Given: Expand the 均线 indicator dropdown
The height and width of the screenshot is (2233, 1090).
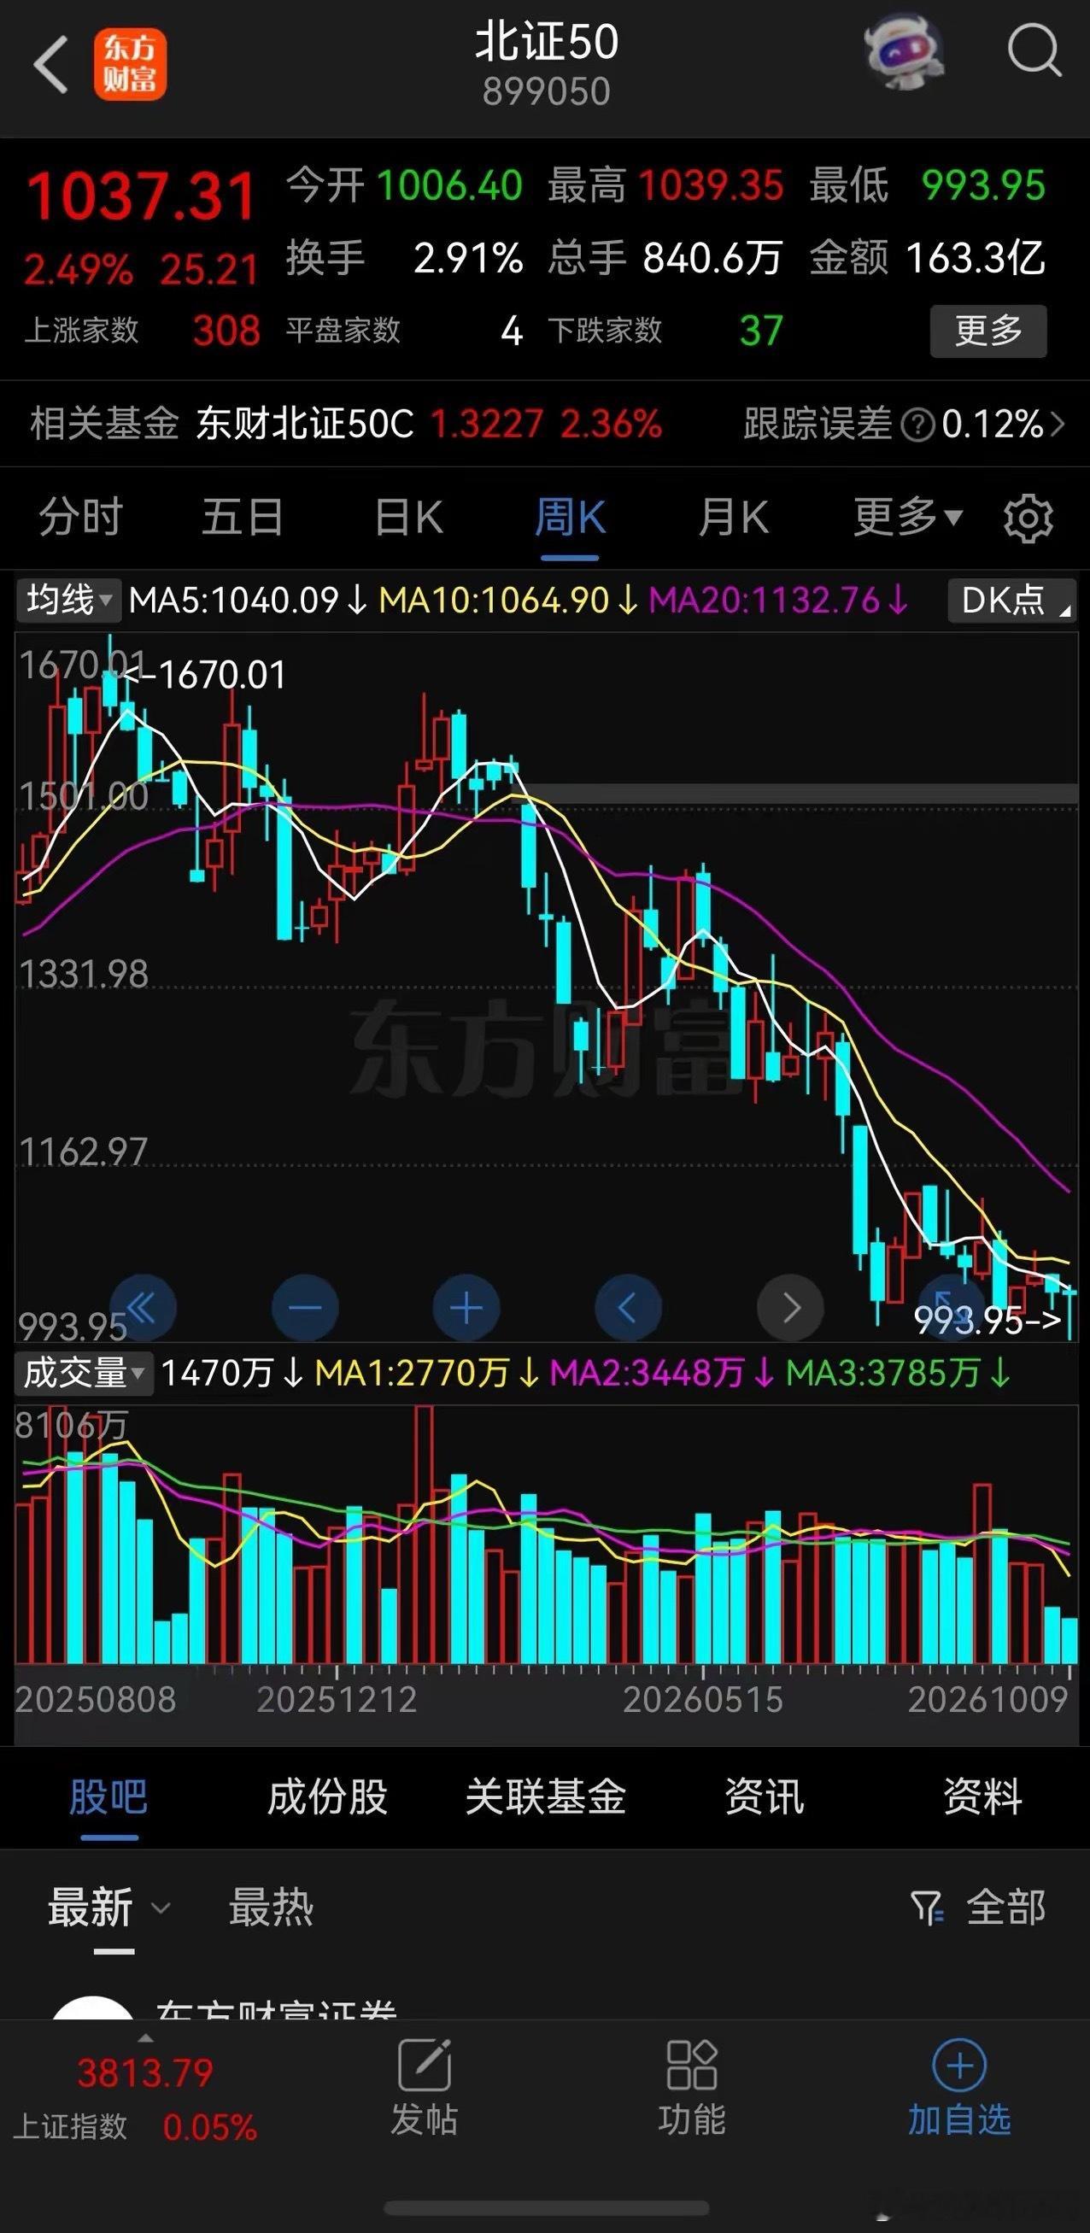Looking at the screenshot, I should coord(67,600).
